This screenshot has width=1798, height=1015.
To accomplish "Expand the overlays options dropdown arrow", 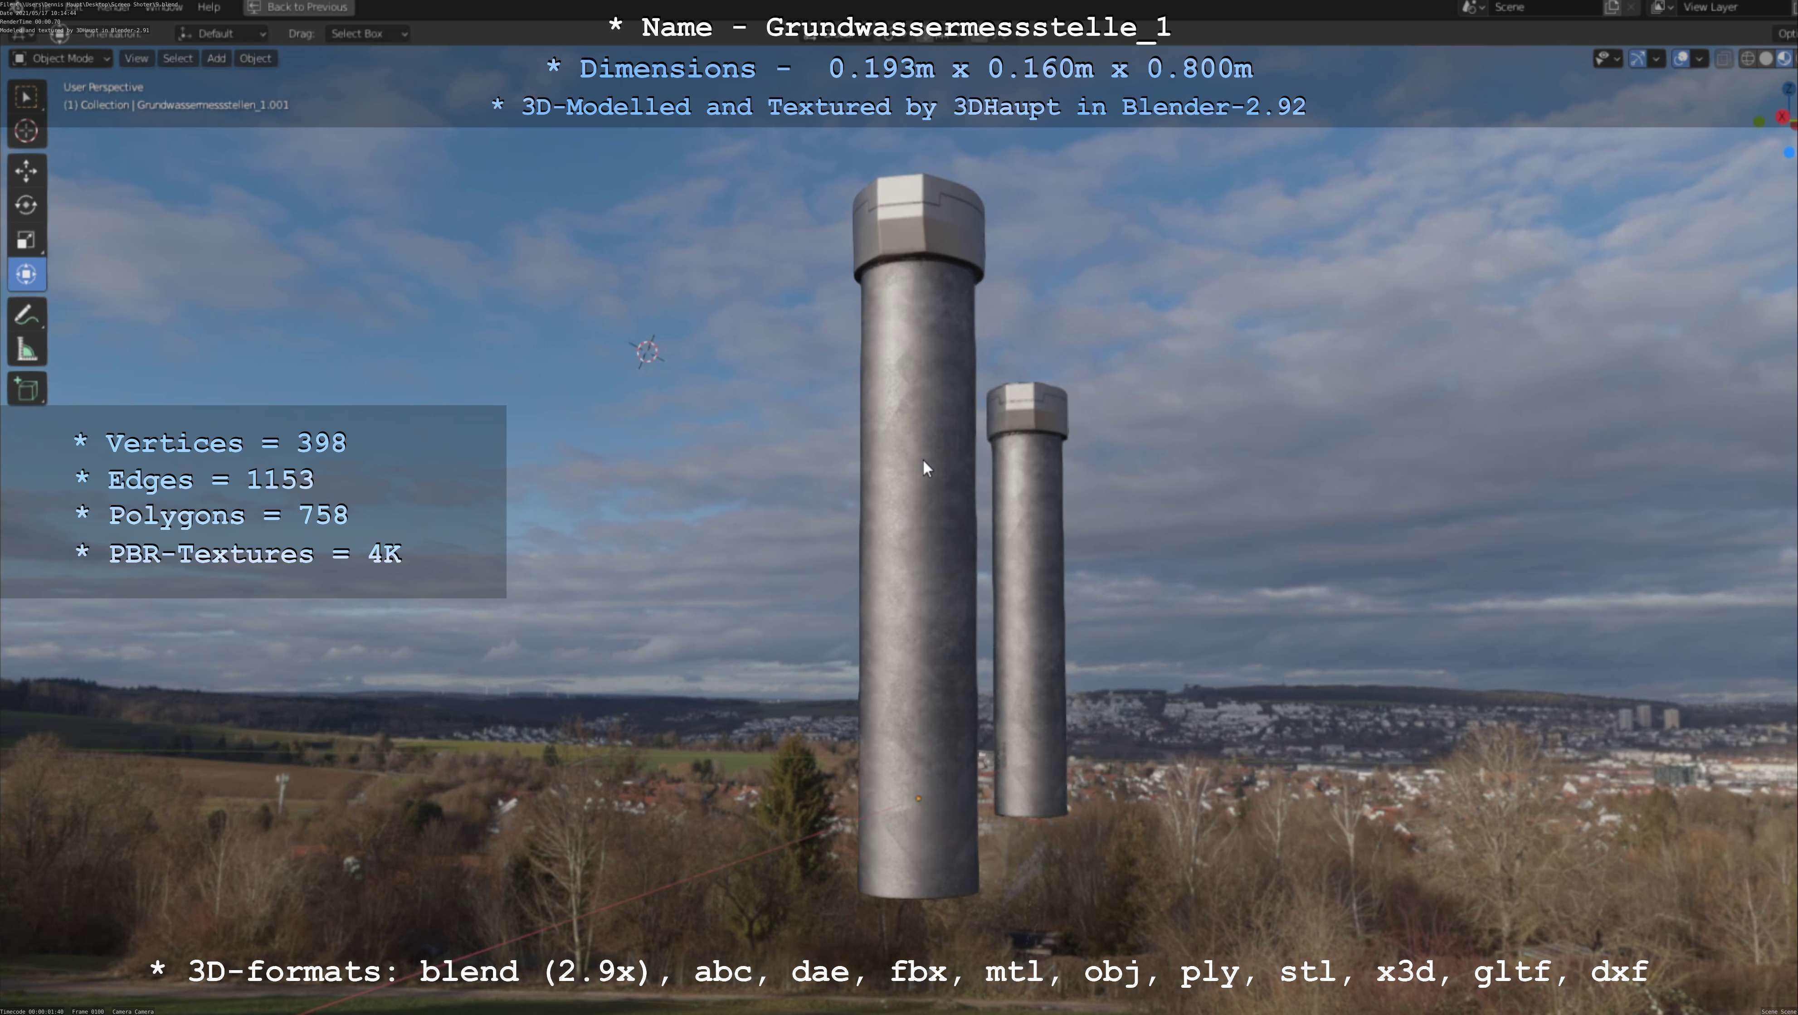I will click(1700, 58).
